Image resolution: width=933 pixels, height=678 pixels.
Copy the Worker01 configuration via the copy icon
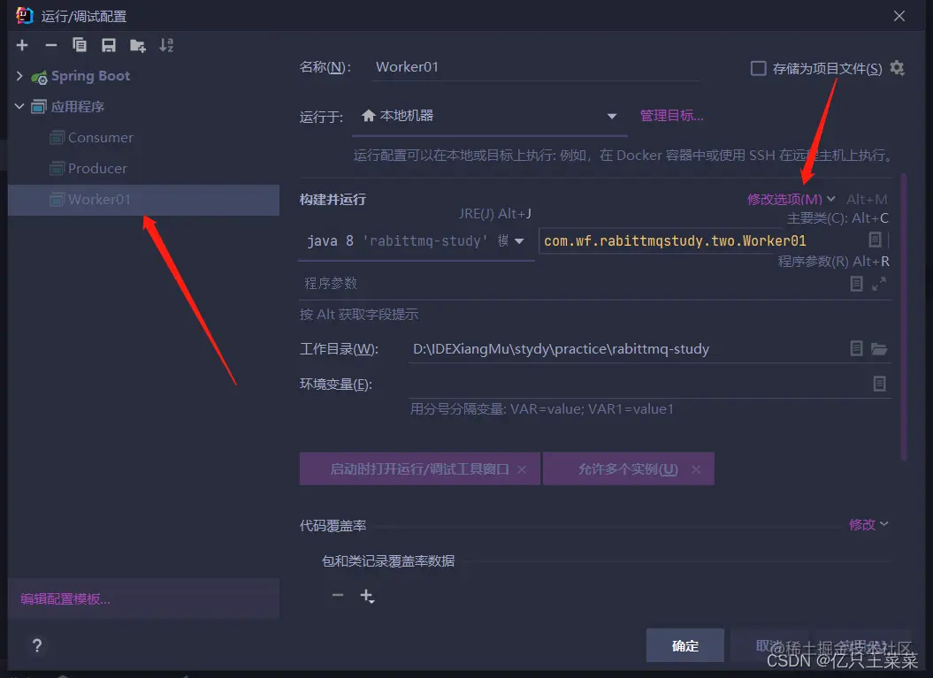tap(79, 45)
